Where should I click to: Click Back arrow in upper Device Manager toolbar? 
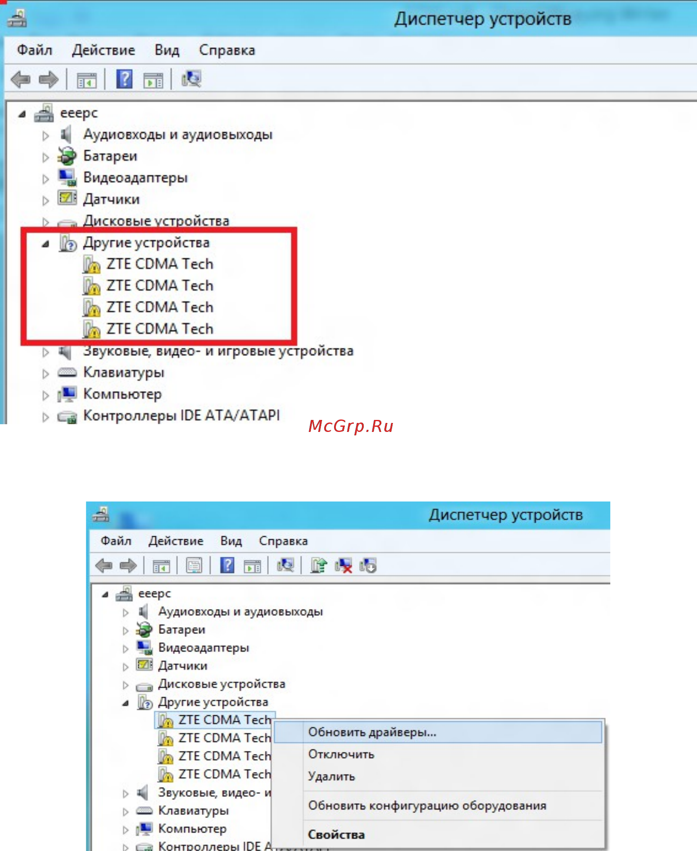[x=21, y=79]
